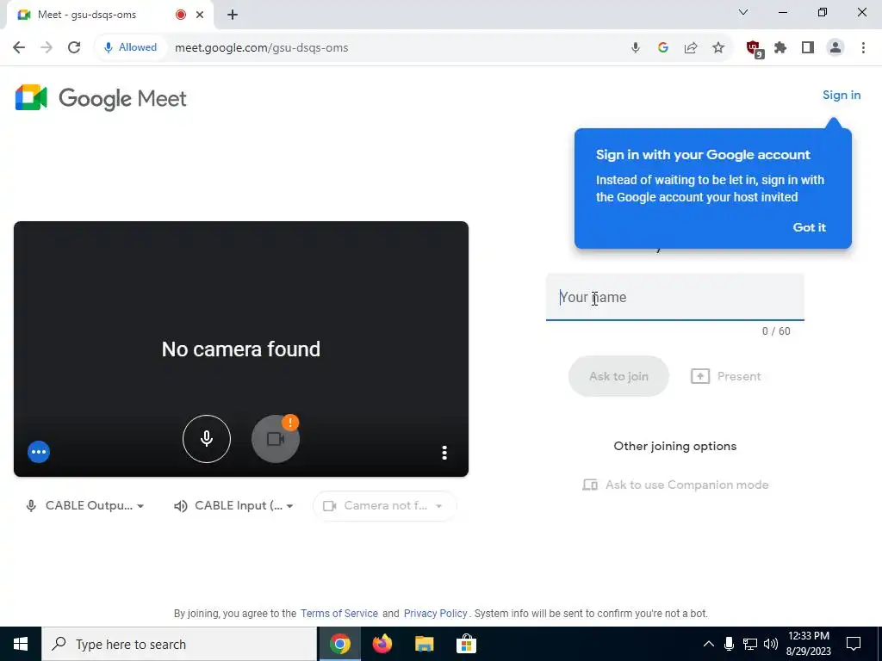The height and width of the screenshot is (661, 882).
Task: Click the Google Meet logo
Action: tap(101, 98)
